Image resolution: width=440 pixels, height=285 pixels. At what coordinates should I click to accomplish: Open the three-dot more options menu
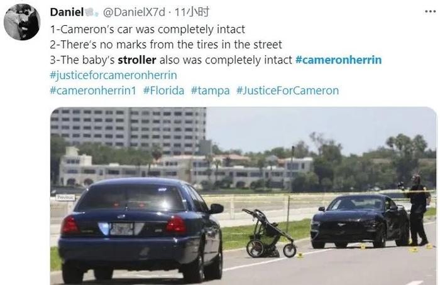[430, 11]
